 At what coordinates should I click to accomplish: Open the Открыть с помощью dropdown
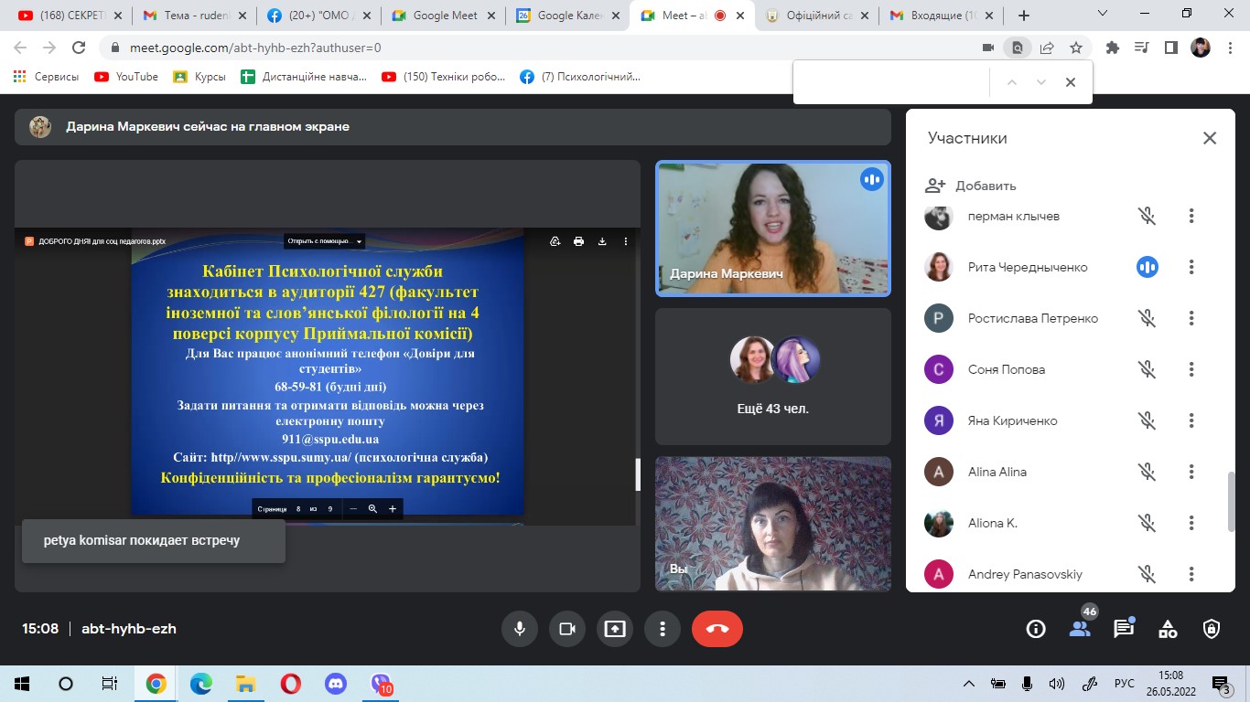click(325, 241)
